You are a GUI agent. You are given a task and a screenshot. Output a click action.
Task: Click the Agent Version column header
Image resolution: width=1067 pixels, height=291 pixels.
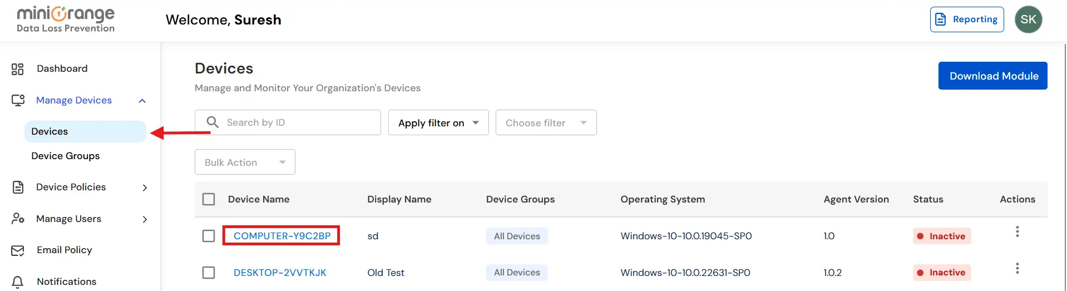[x=856, y=199]
